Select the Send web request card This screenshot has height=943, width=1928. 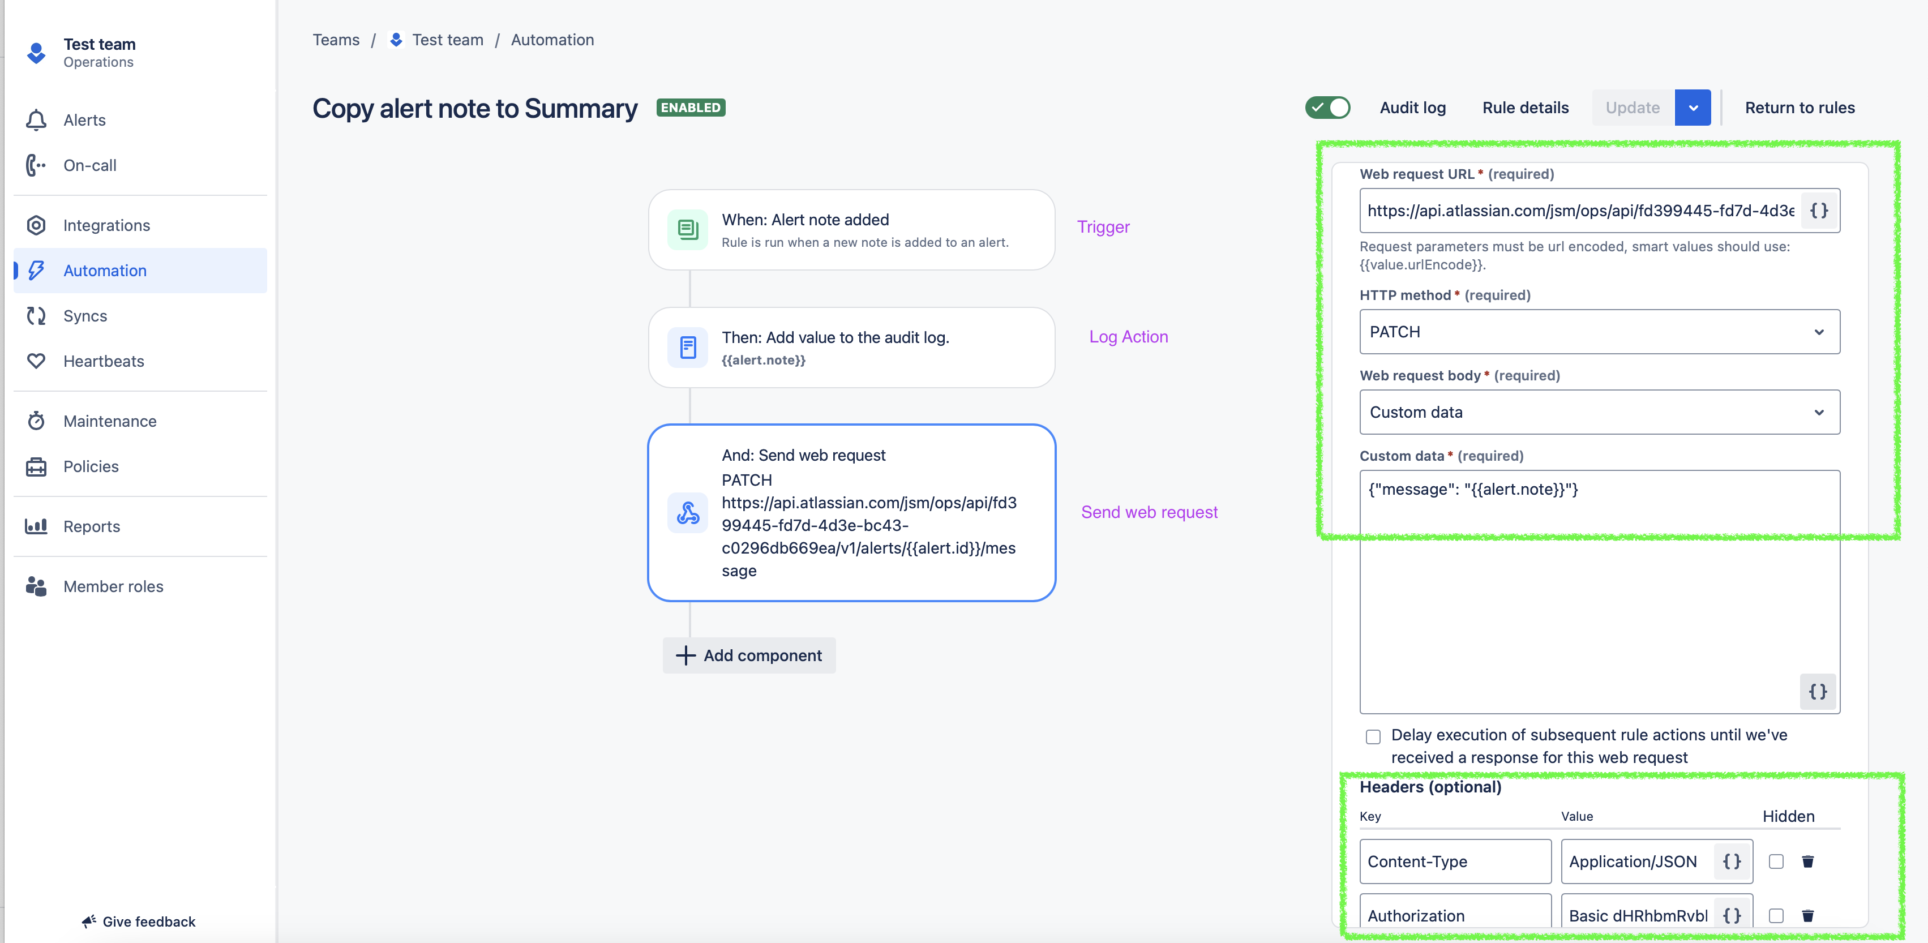851,513
